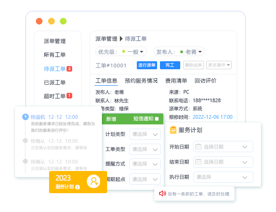276x212 pixels.
Task: Click 待派工单 in the breadcrumb
Action: point(135,39)
